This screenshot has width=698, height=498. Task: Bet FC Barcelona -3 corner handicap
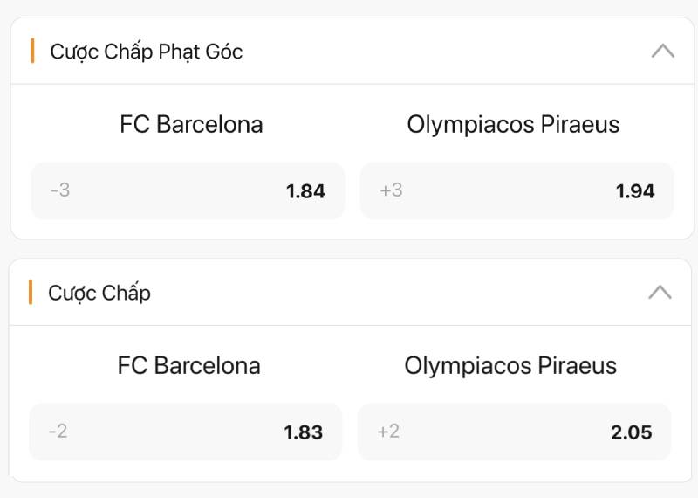point(188,190)
